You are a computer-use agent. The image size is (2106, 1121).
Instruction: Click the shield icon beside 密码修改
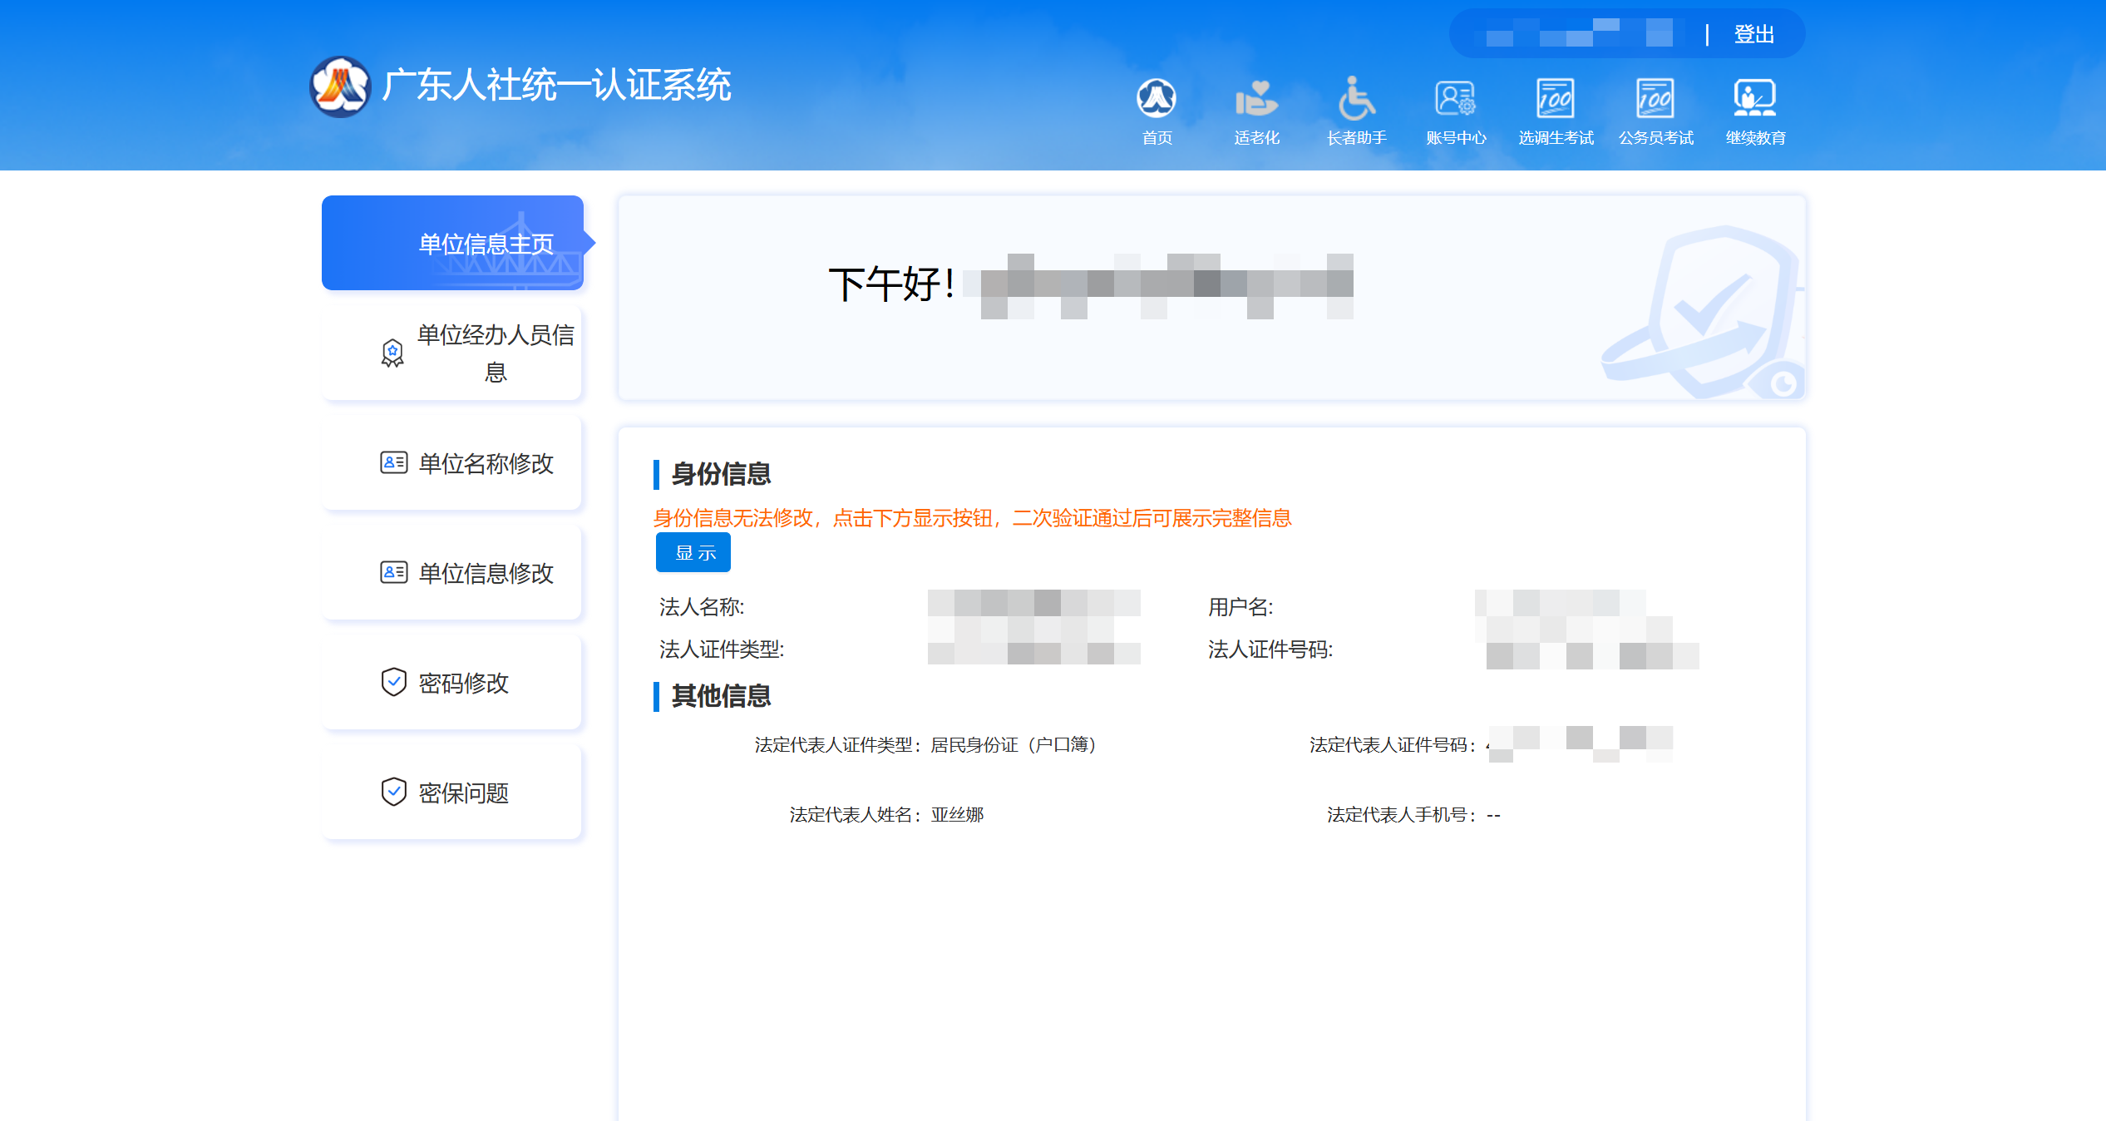pos(393,683)
